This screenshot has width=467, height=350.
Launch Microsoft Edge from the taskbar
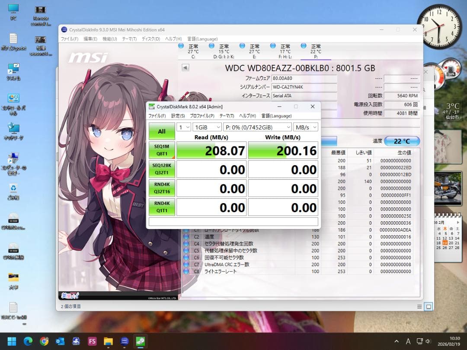[28, 341]
